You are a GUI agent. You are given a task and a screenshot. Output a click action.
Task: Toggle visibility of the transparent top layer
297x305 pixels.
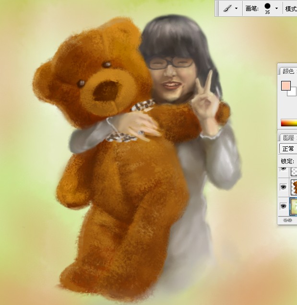point(283,169)
